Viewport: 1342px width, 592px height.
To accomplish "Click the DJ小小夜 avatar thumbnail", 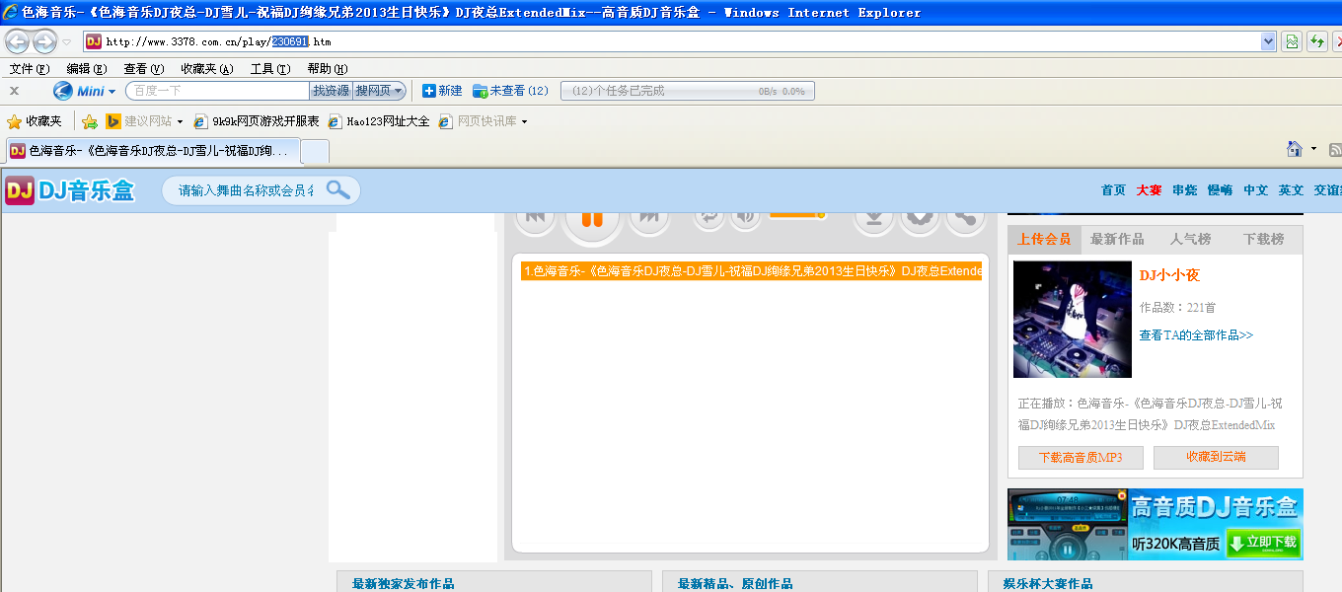I will tap(1073, 319).
